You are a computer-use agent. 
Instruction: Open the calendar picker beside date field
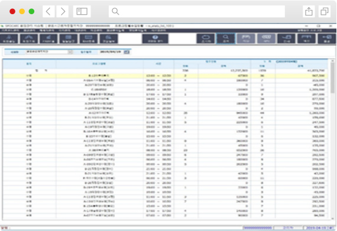[x=127, y=52]
